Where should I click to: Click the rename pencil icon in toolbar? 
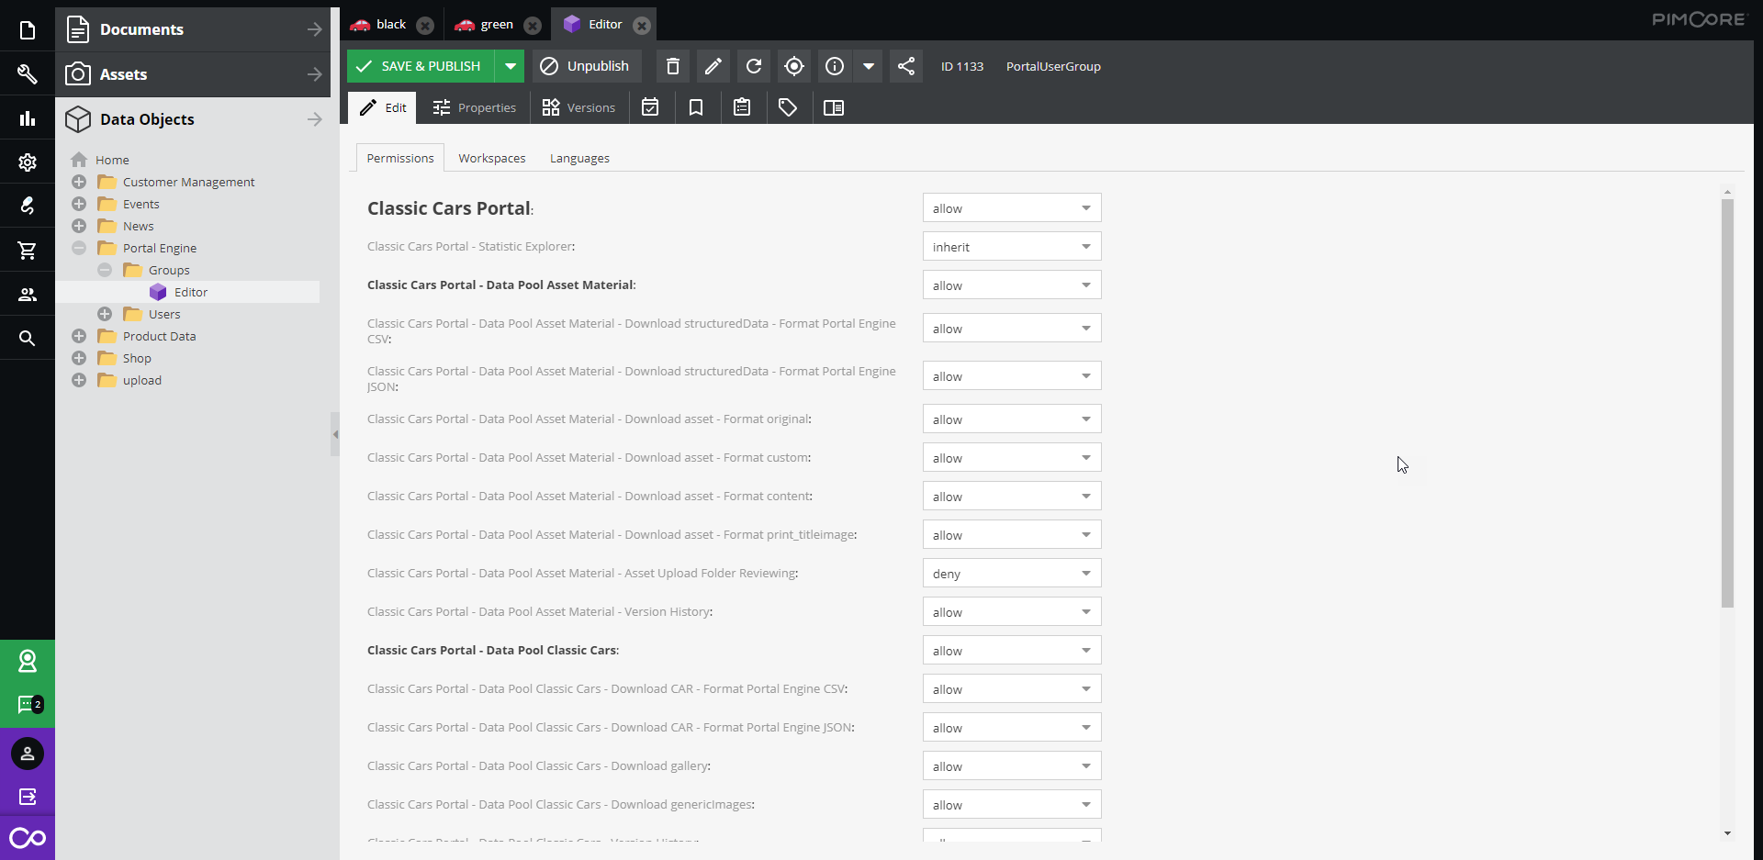click(x=713, y=66)
